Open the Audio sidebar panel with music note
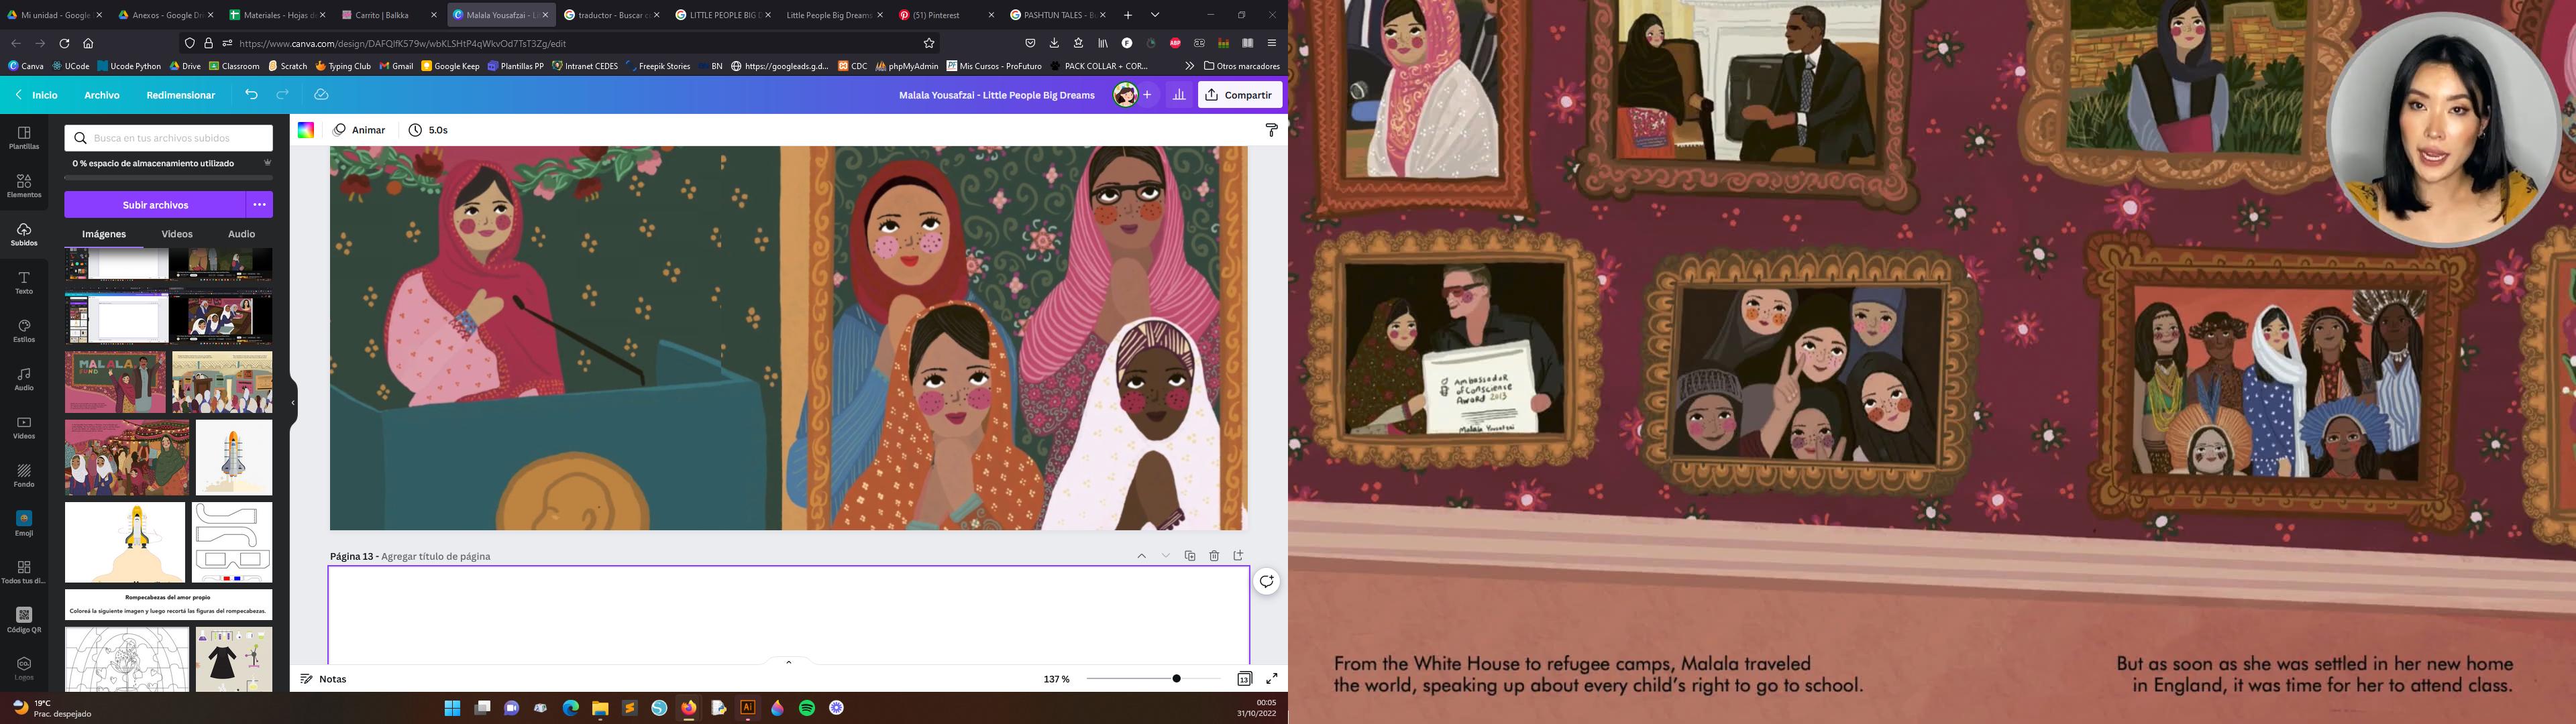 24,379
